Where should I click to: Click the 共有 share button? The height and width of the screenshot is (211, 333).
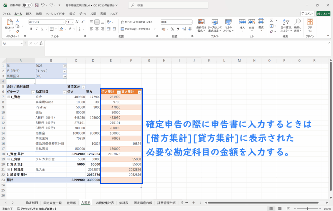coord(323,14)
